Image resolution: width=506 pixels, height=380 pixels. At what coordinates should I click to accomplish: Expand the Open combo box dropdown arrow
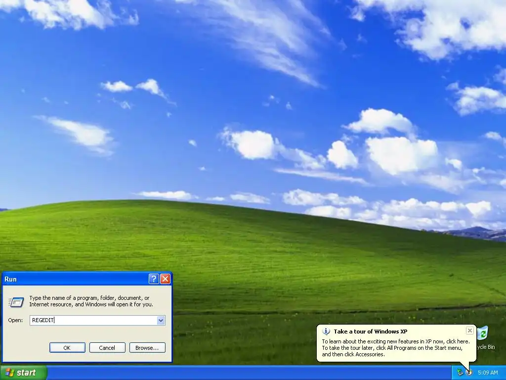tap(161, 320)
